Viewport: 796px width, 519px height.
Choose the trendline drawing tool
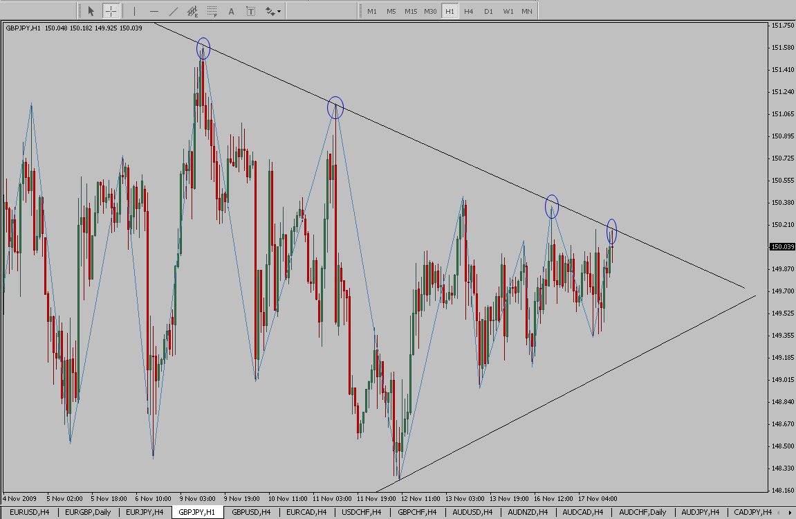pos(173,11)
